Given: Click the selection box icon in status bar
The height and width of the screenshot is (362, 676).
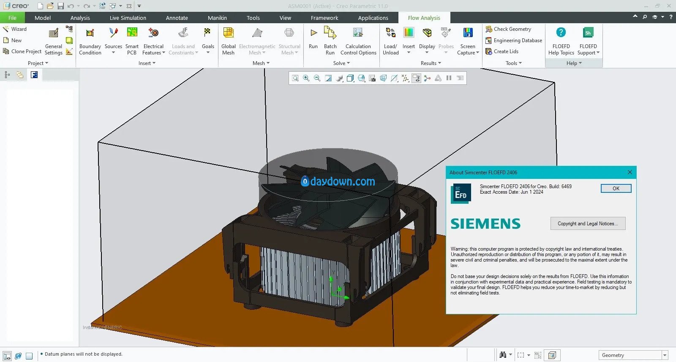Looking at the screenshot, I should 521,355.
